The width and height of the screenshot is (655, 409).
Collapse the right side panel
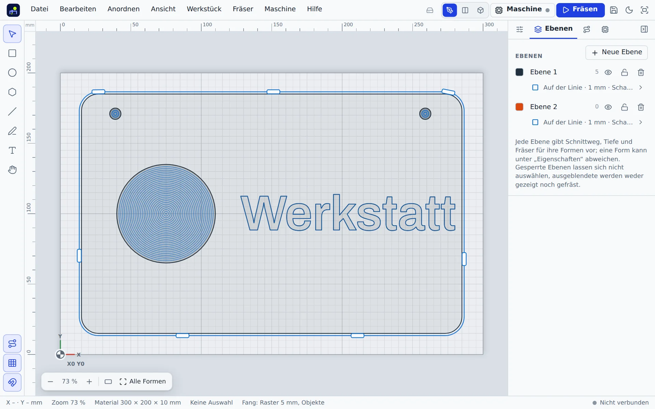coord(644,29)
